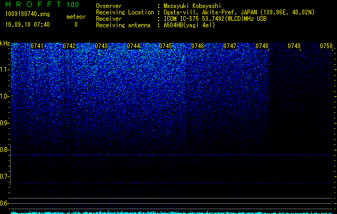This screenshot has height=214, width=337.
Task: Click the Receiving Location field label
Action: point(125,12)
